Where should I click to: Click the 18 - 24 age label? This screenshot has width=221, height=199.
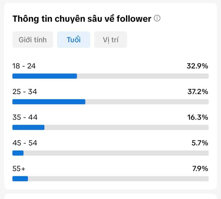(24, 66)
